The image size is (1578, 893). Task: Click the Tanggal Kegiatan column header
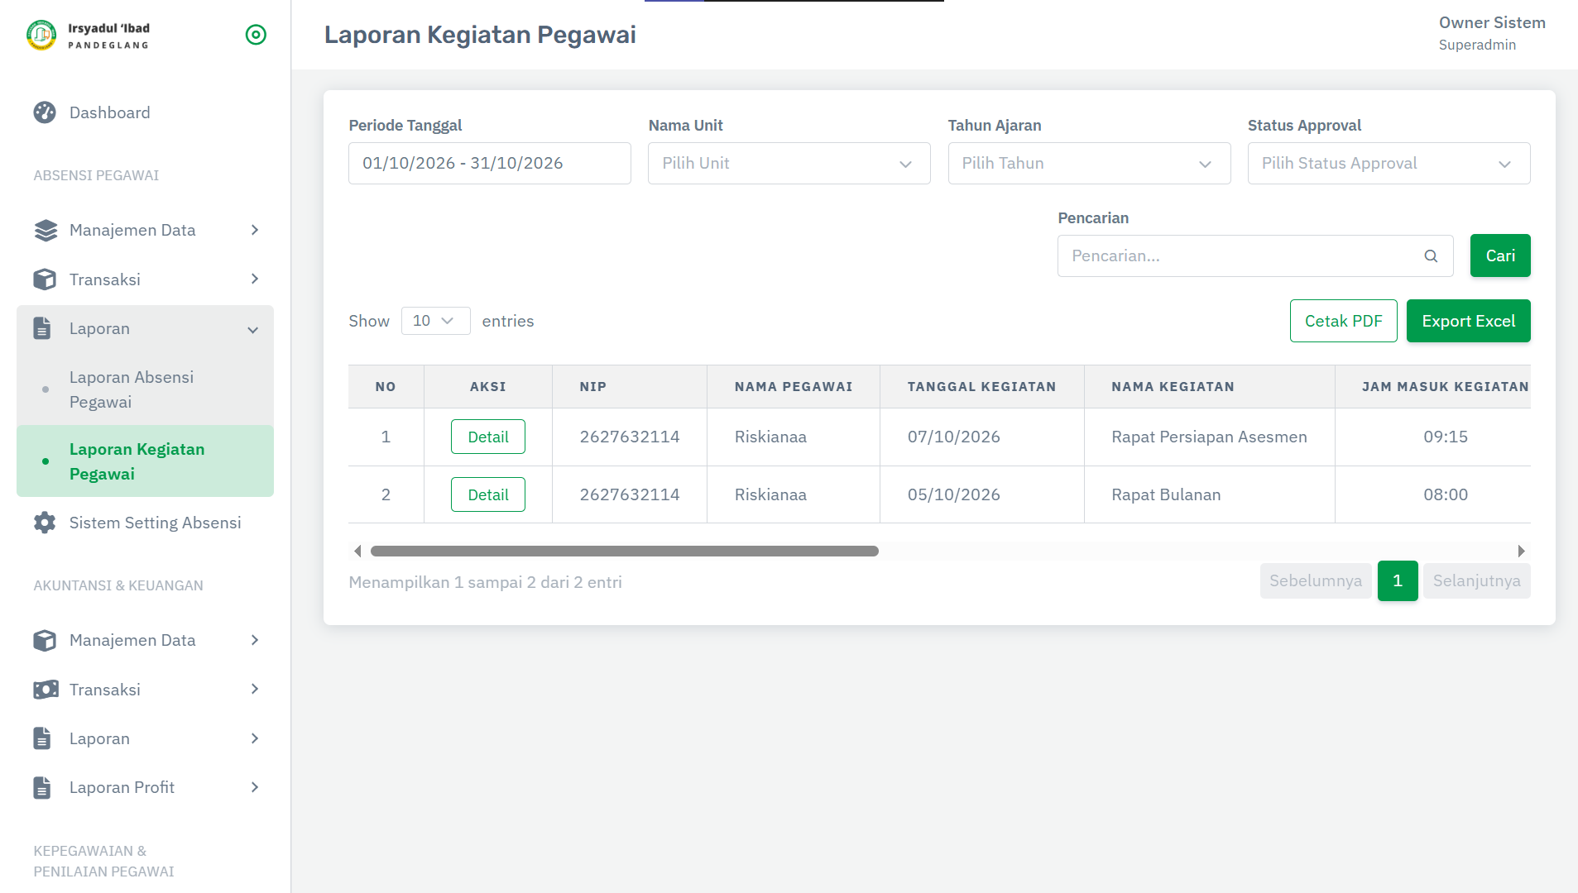(x=981, y=386)
